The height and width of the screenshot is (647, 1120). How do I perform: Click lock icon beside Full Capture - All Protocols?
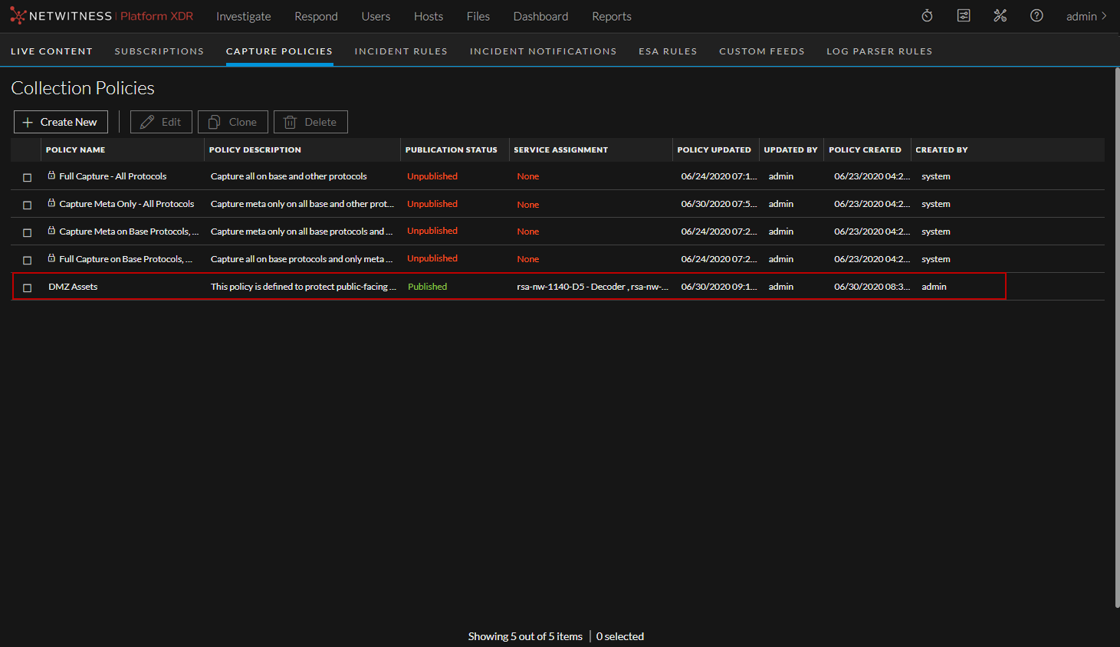click(51, 176)
